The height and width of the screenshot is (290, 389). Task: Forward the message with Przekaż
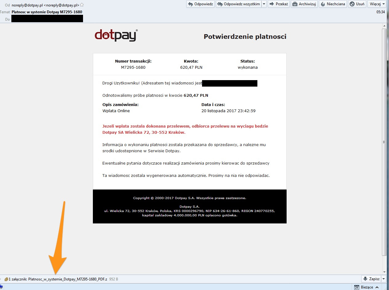pos(279,4)
